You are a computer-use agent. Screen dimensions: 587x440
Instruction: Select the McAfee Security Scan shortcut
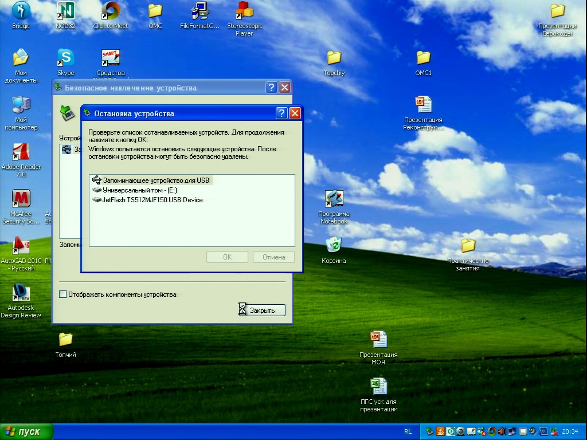coord(21,207)
